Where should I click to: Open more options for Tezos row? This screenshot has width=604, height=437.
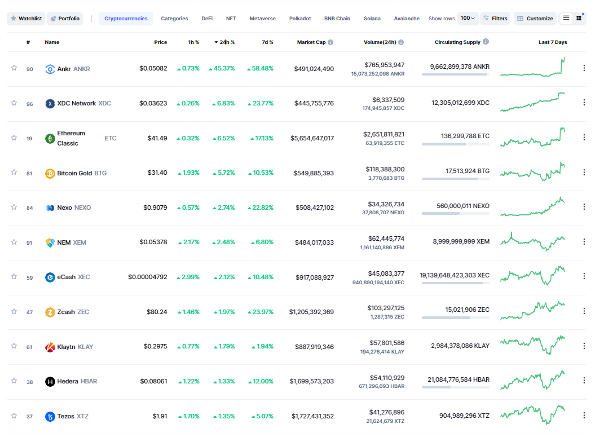584,416
